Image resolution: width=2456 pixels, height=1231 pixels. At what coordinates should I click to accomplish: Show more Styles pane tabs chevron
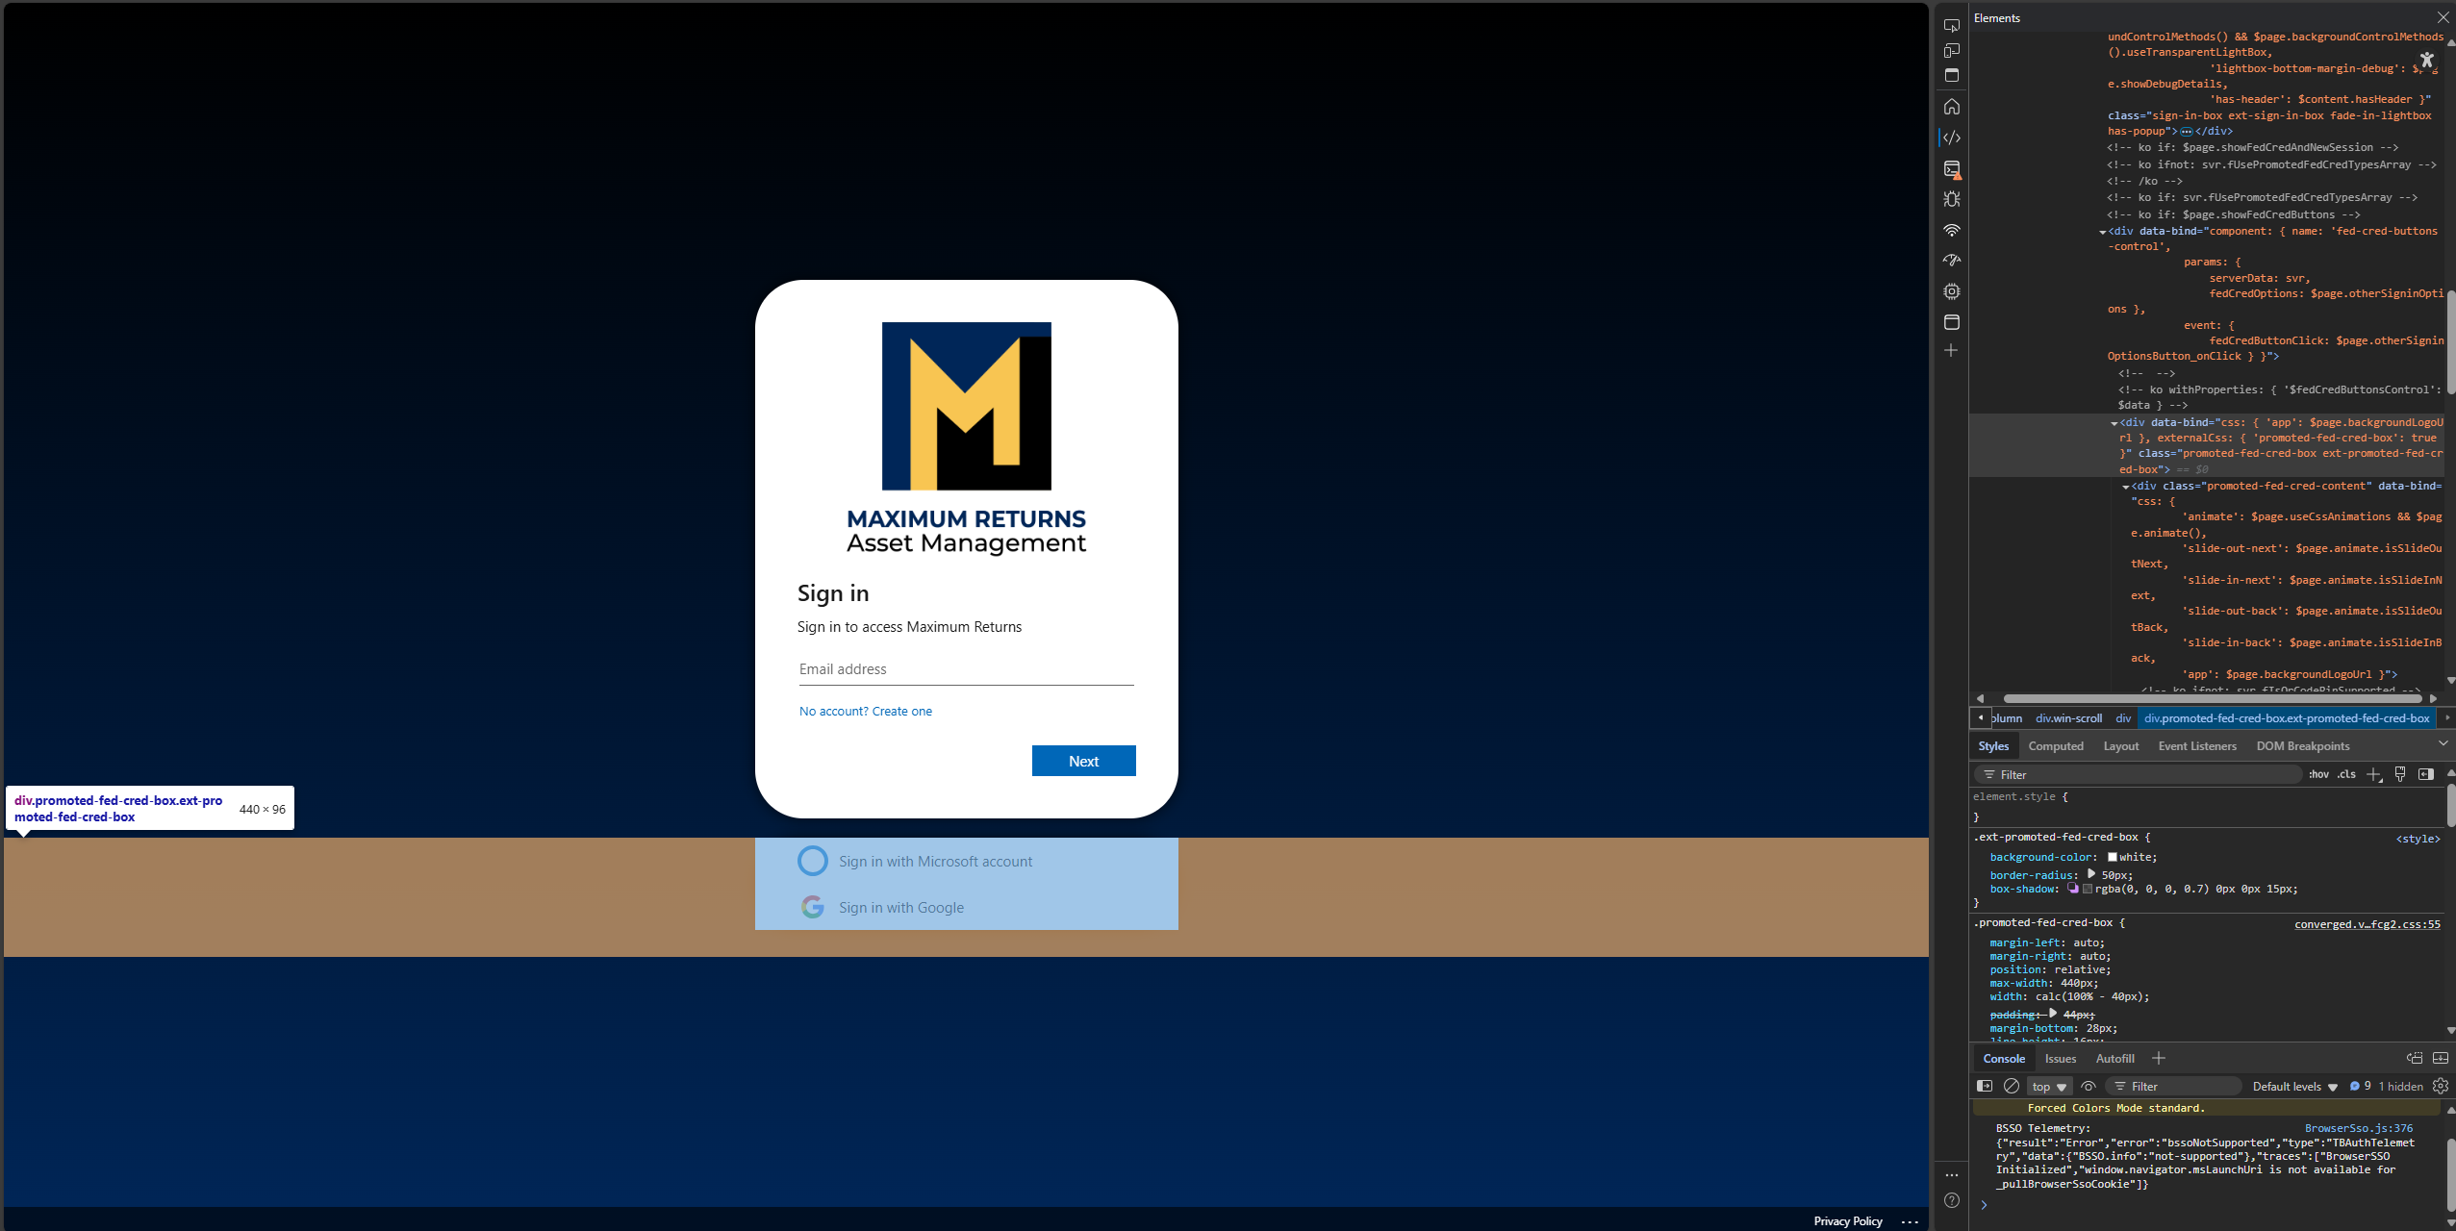point(2443,744)
